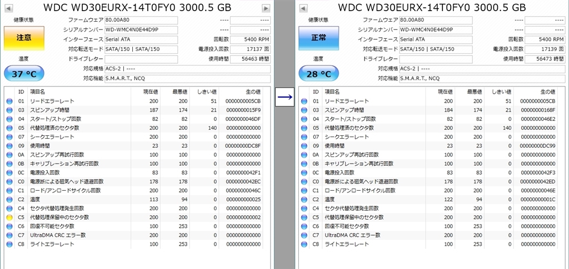Click blue C5 status circle in normal panel
This screenshot has width=569, height=269.
[x=304, y=217]
